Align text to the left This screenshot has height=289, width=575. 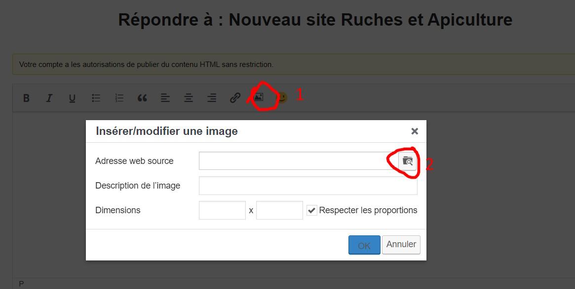165,98
